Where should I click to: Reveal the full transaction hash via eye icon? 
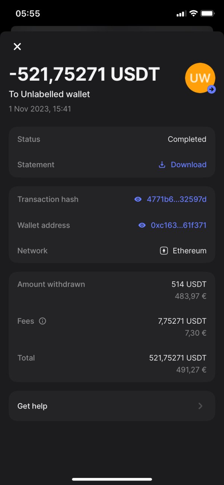138,199
